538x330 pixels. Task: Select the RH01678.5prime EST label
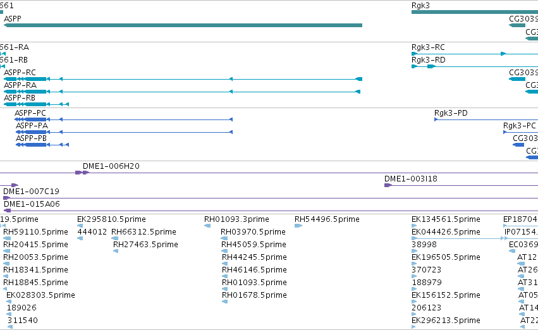pyautogui.click(x=254, y=295)
